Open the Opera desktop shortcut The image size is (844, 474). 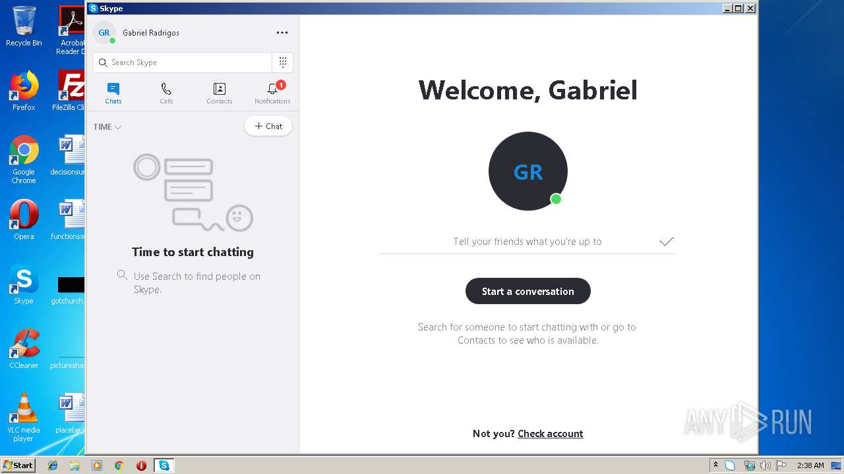click(x=24, y=220)
